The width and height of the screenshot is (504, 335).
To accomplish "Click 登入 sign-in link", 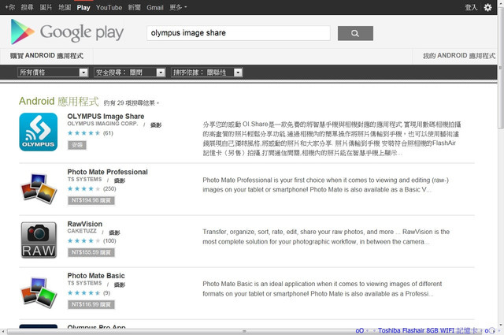I will (471, 7).
